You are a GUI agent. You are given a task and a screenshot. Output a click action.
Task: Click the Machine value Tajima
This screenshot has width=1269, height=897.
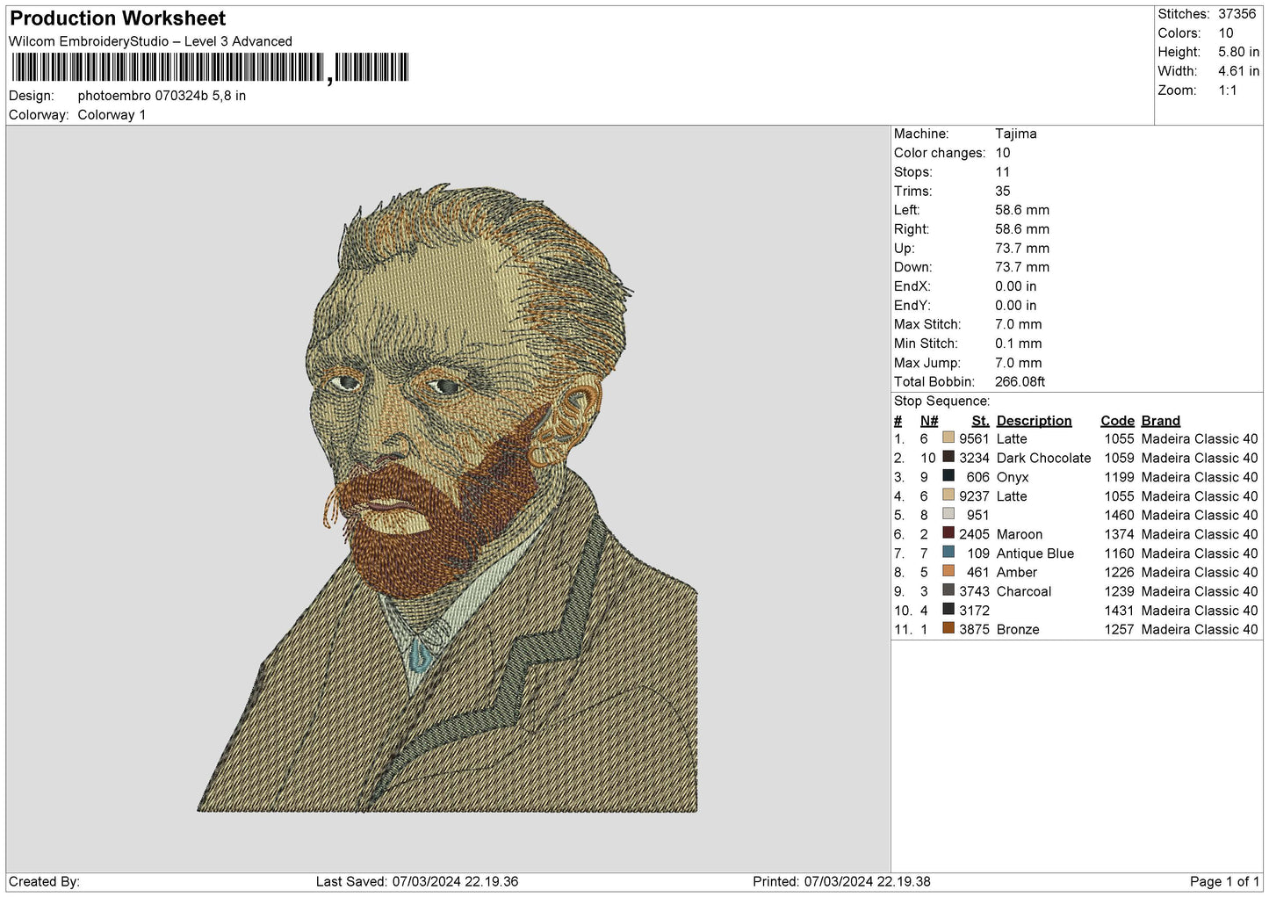[x=1016, y=134]
